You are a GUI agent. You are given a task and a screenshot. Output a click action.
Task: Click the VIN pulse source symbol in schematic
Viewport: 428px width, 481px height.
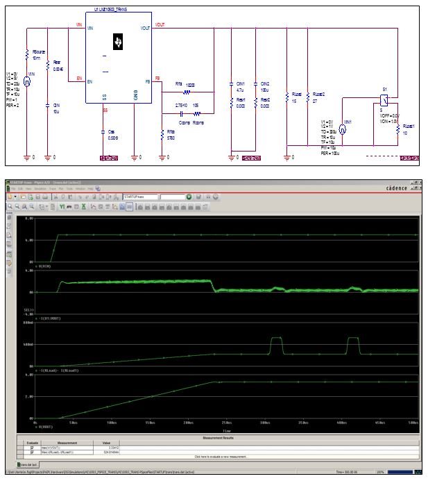pyautogui.click(x=27, y=81)
